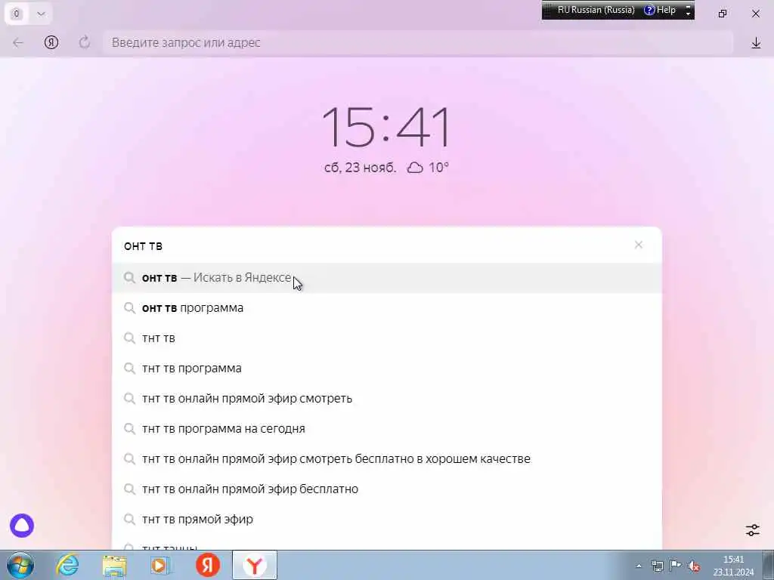774x580 pixels.
Task: Restore down the browser window
Action: coord(723,14)
